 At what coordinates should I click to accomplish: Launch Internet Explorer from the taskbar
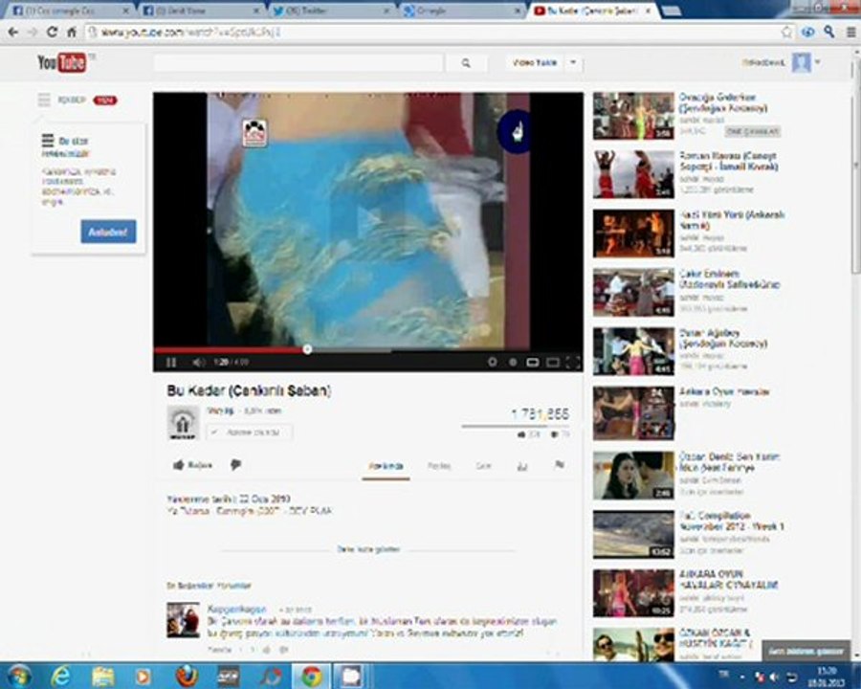(x=59, y=677)
